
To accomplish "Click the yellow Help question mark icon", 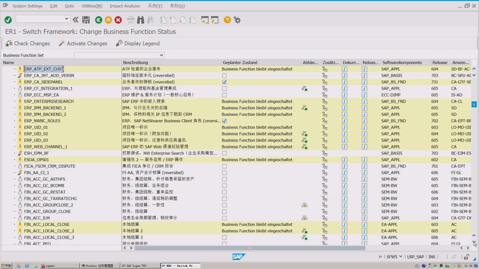I will pos(227,20).
